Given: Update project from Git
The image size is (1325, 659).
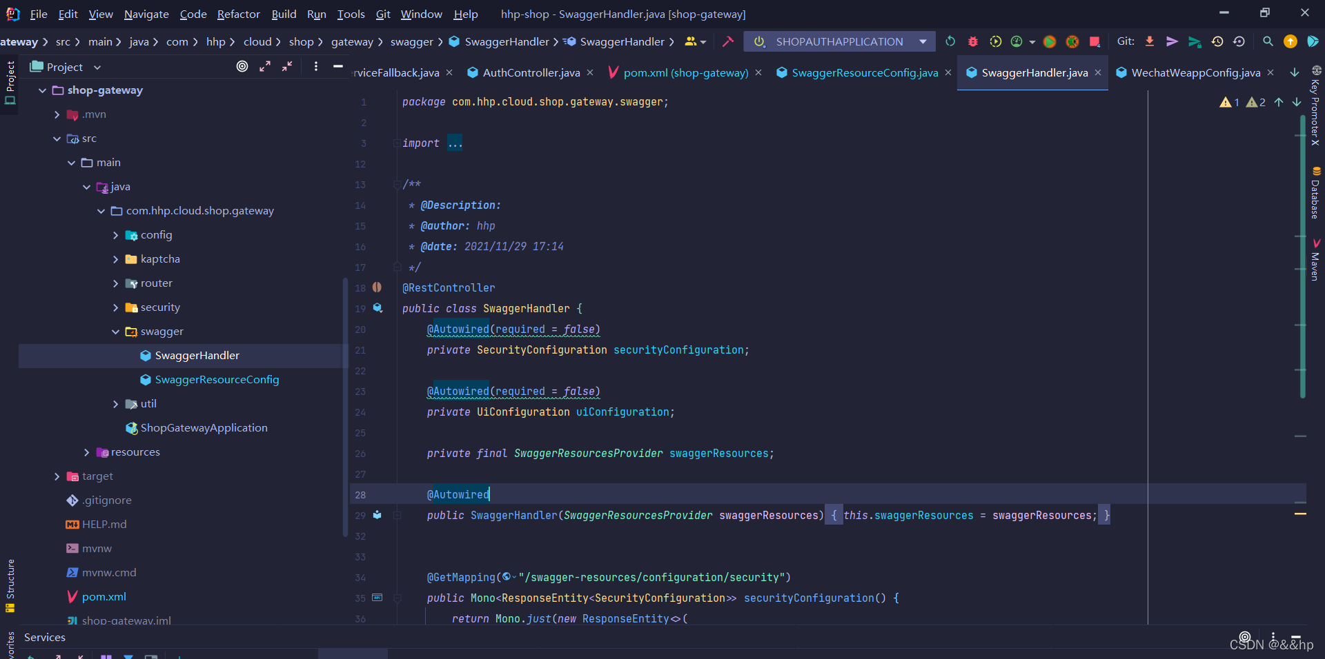Looking at the screenshot, I should 1150,41.
